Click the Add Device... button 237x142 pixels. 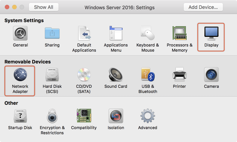tap(203, 7)
